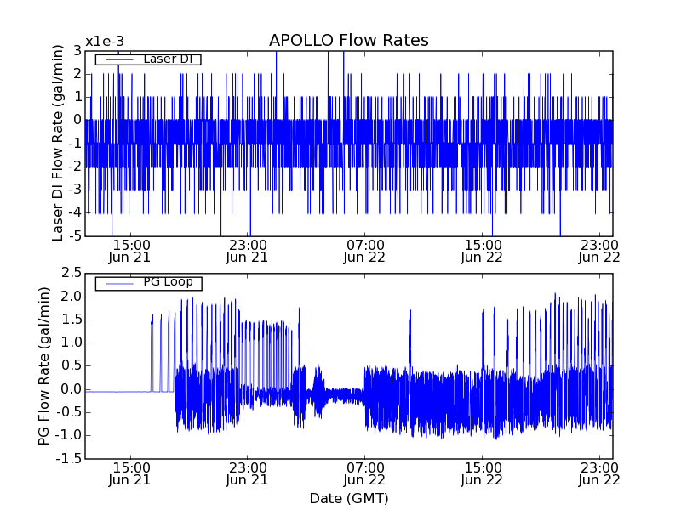
Task: Click the Laser DI Flow Rate y-axis label
Action: click(x=59, y=144)
